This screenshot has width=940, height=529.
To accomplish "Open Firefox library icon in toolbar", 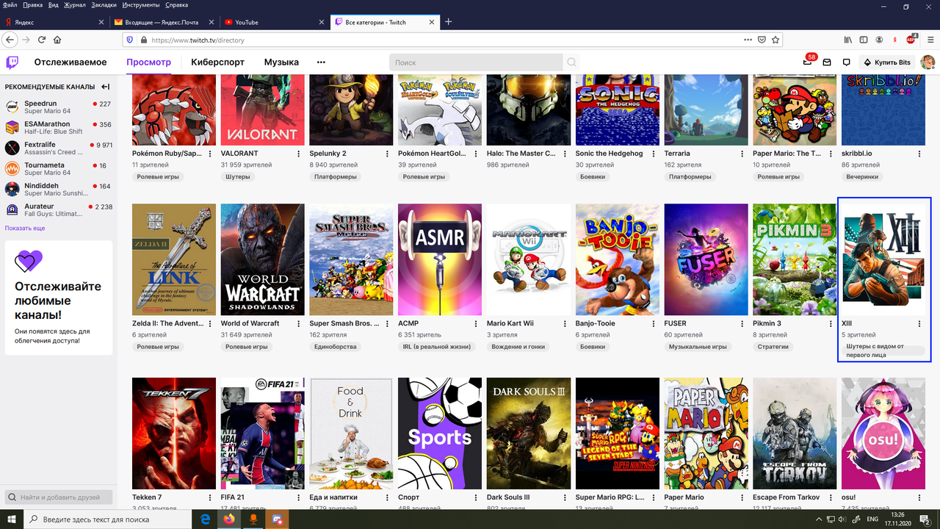I will 847,40.
